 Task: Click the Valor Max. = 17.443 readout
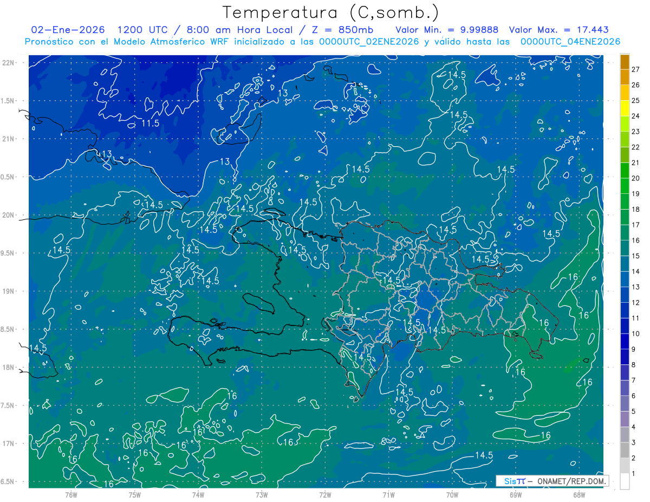tap(560, 30)
